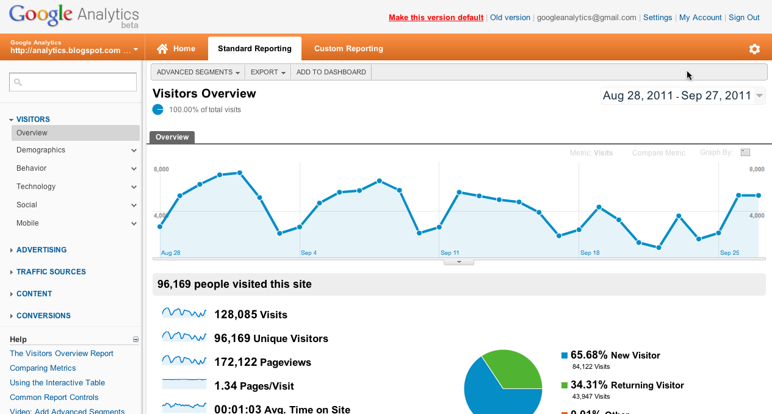
Task: Open Comparing Metrics help link
Action: point(43,368)
